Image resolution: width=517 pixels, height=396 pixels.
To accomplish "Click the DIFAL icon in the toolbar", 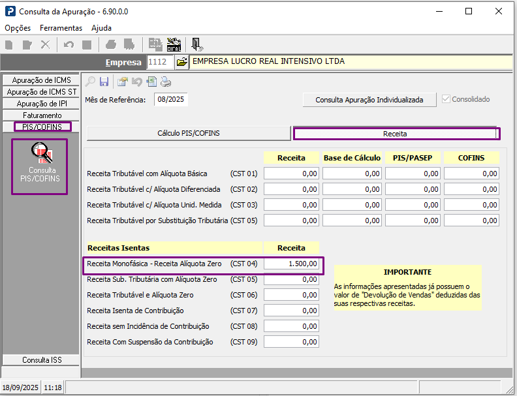I will (x=174, y=44).
